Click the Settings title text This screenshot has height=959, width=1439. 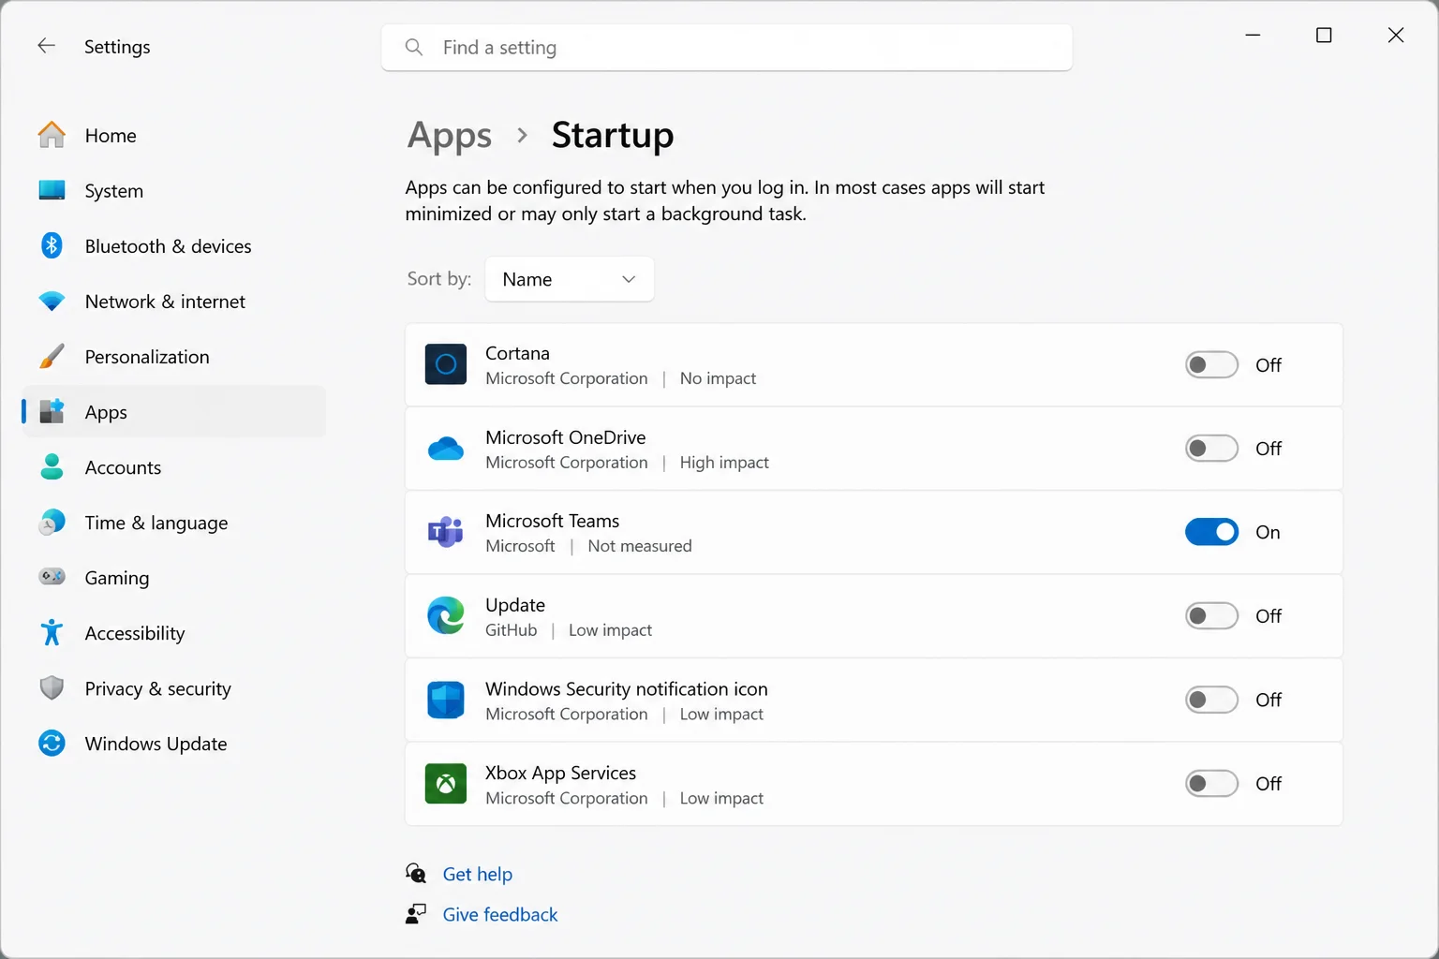point(117,47)
